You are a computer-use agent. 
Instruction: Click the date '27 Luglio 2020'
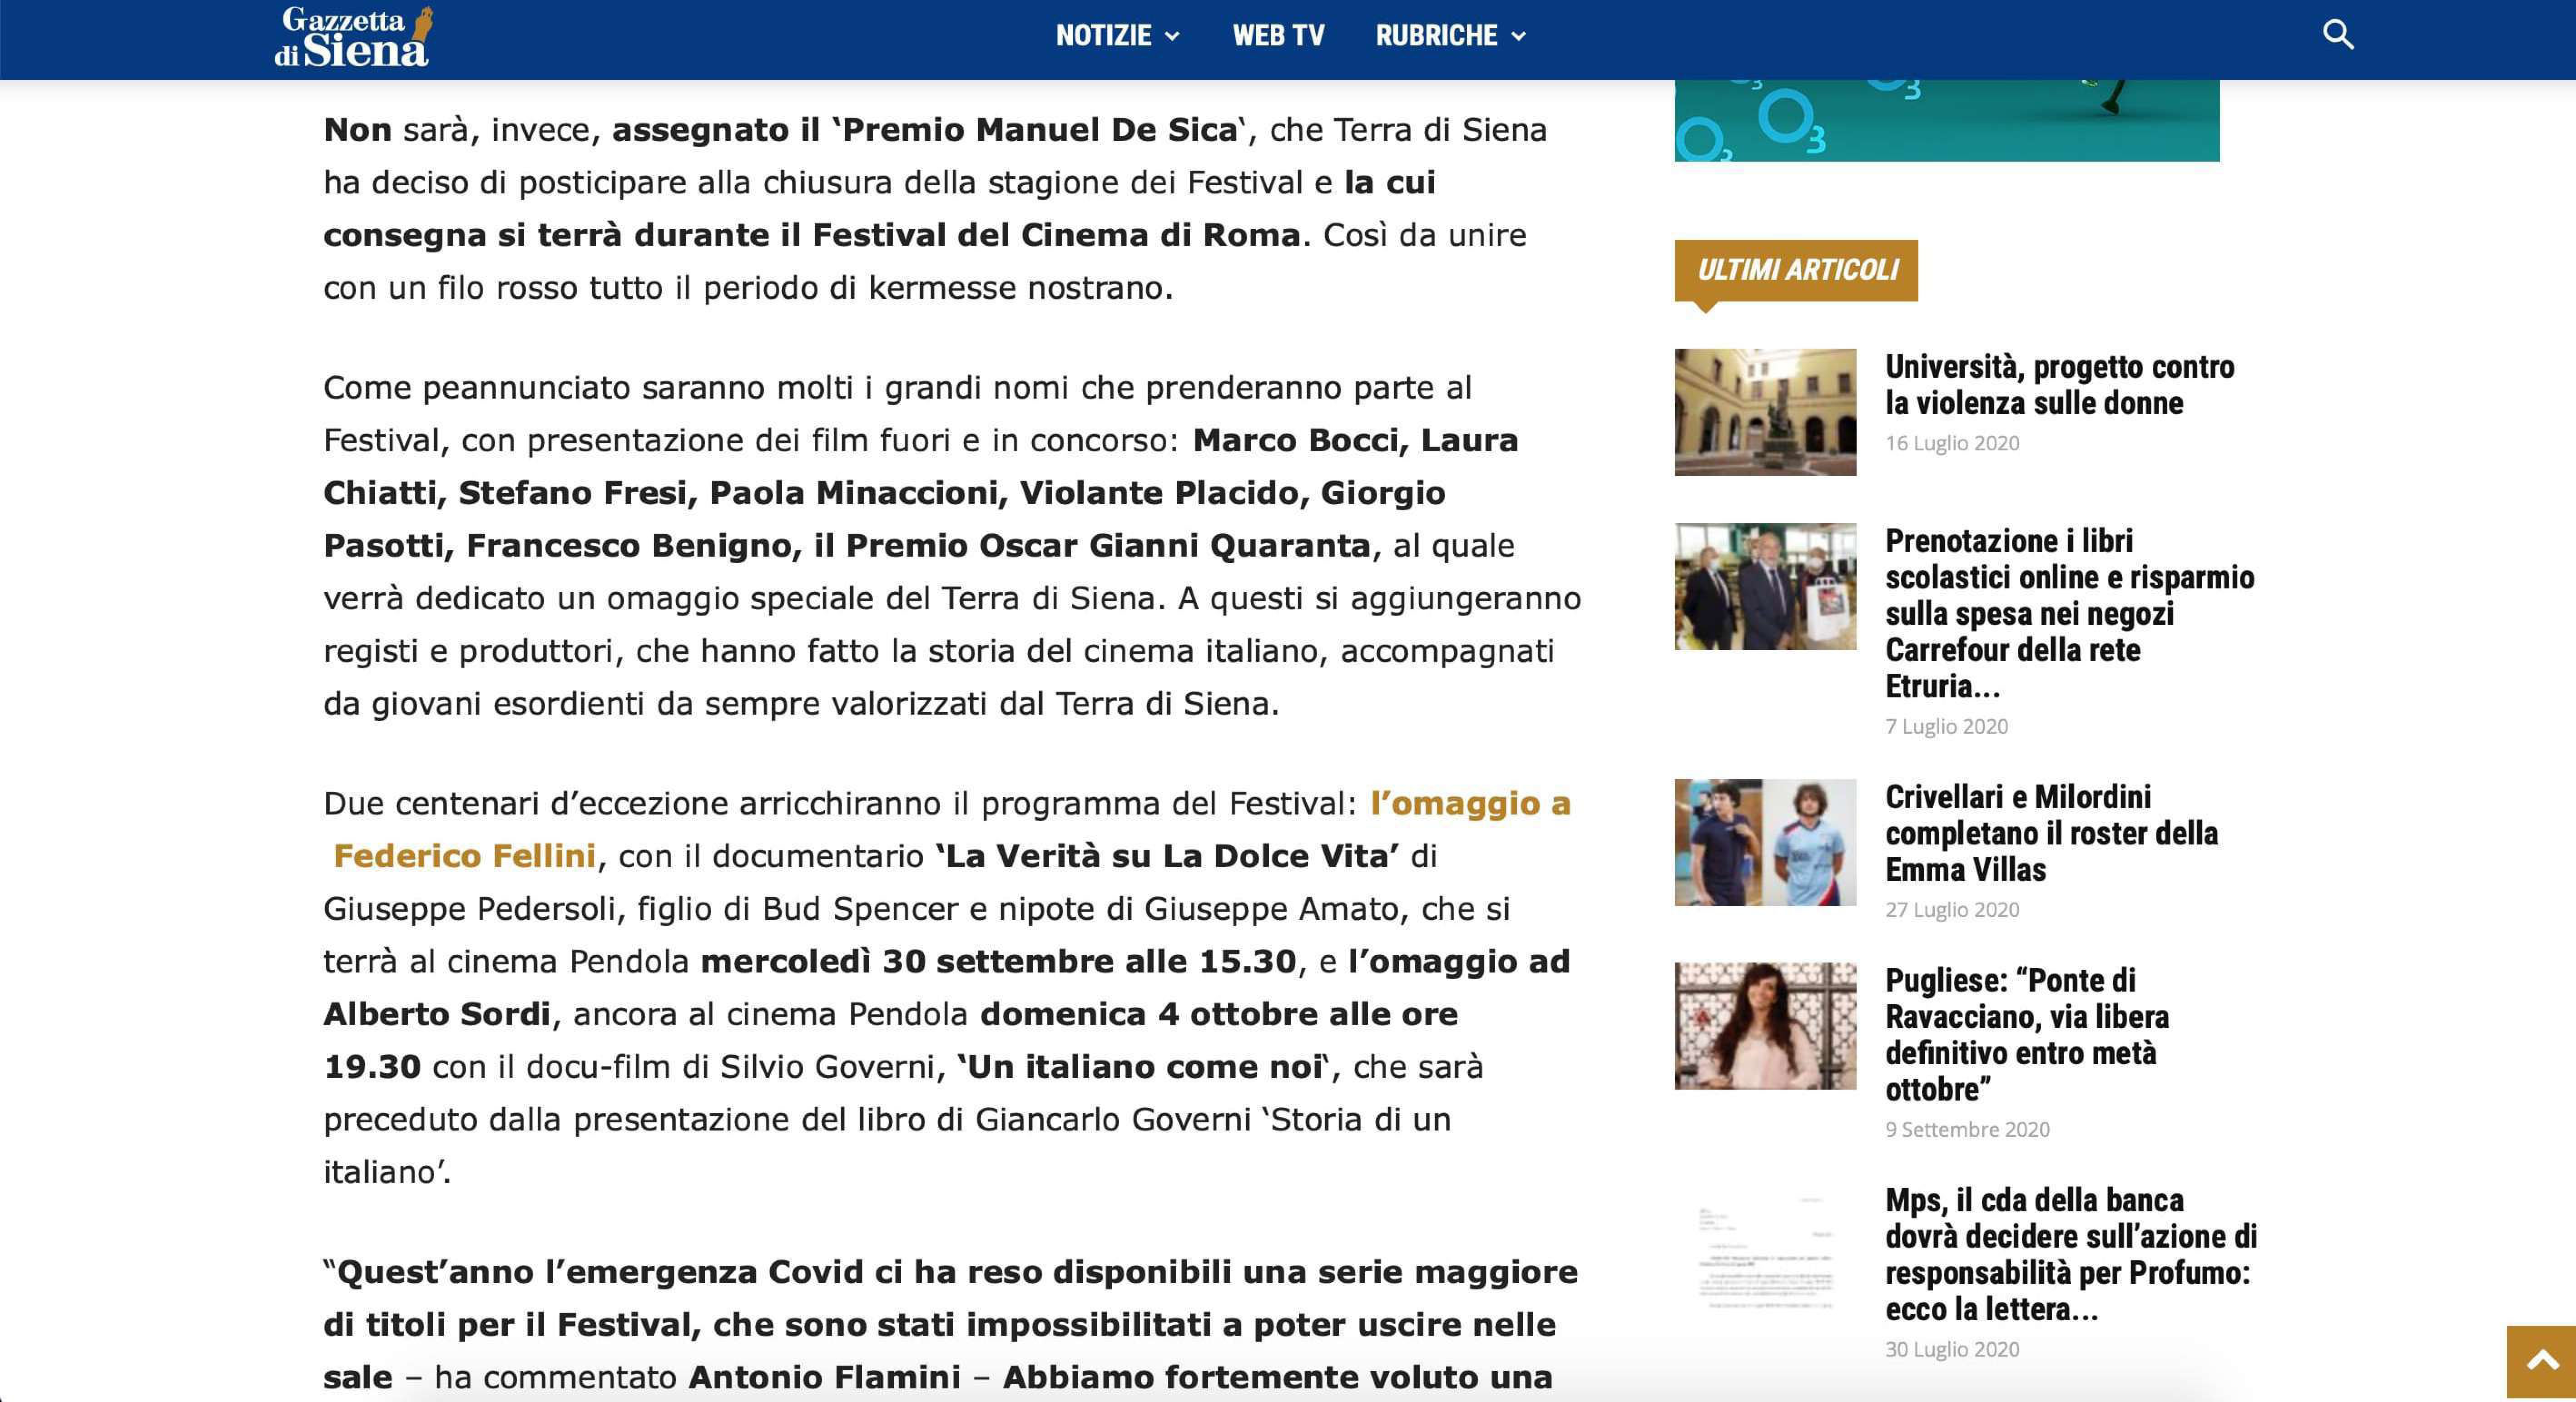point(1952,910)
